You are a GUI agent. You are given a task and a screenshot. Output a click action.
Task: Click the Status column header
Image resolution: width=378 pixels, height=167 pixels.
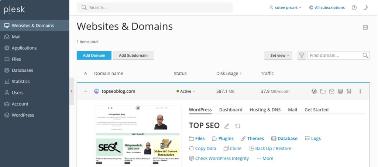pos(180,74)
